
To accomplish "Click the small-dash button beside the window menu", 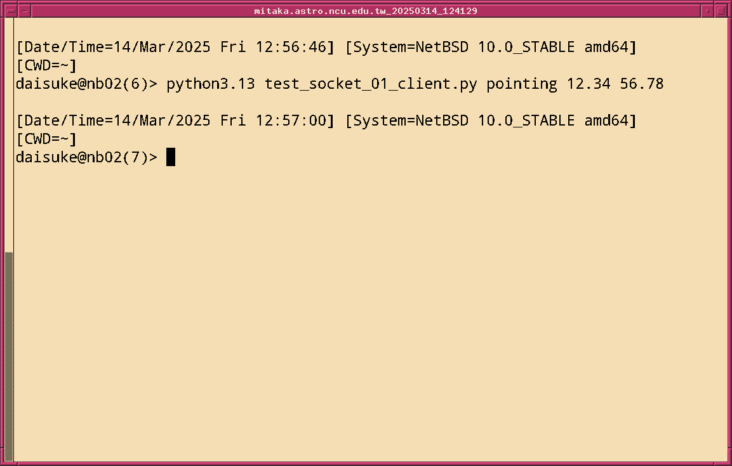I will [x=24, y=11].
